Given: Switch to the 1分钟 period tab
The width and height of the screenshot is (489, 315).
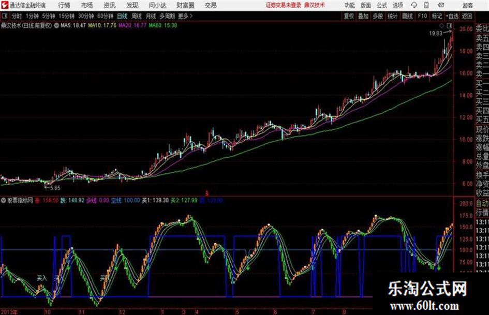Looking at the screenshot, I should pos(32,16).
